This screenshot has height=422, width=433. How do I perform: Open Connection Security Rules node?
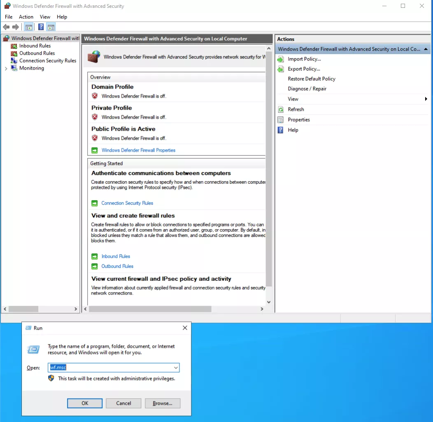coord(47,61)
